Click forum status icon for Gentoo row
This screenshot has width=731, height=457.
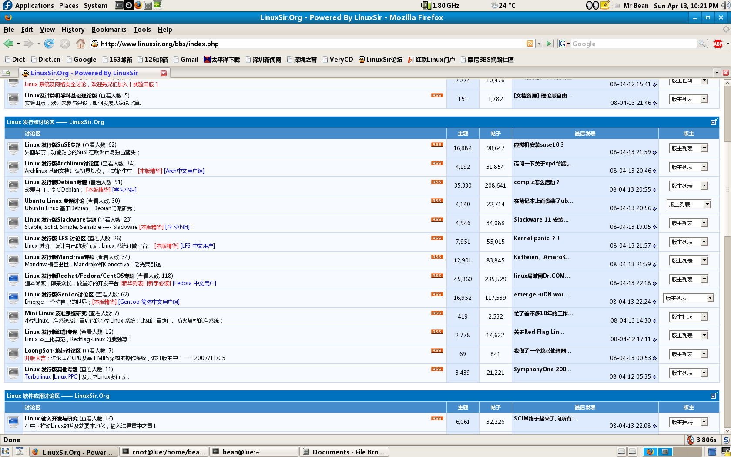point(13,297)
